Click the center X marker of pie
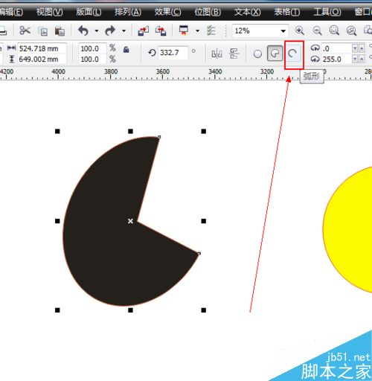Screen dimensions: 372x381 pyautogui.click(x=130, y=221)
